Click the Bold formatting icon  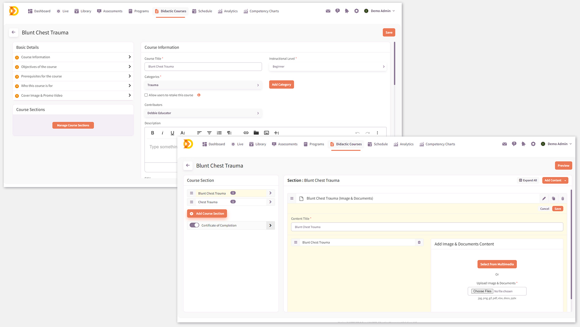[153, 133]
